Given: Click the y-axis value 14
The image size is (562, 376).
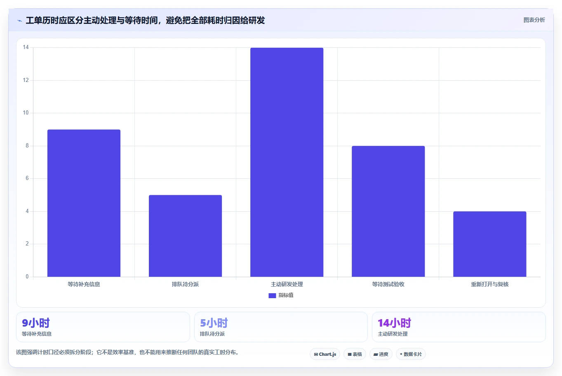Looking at the screenshot, I should point(26,47).
